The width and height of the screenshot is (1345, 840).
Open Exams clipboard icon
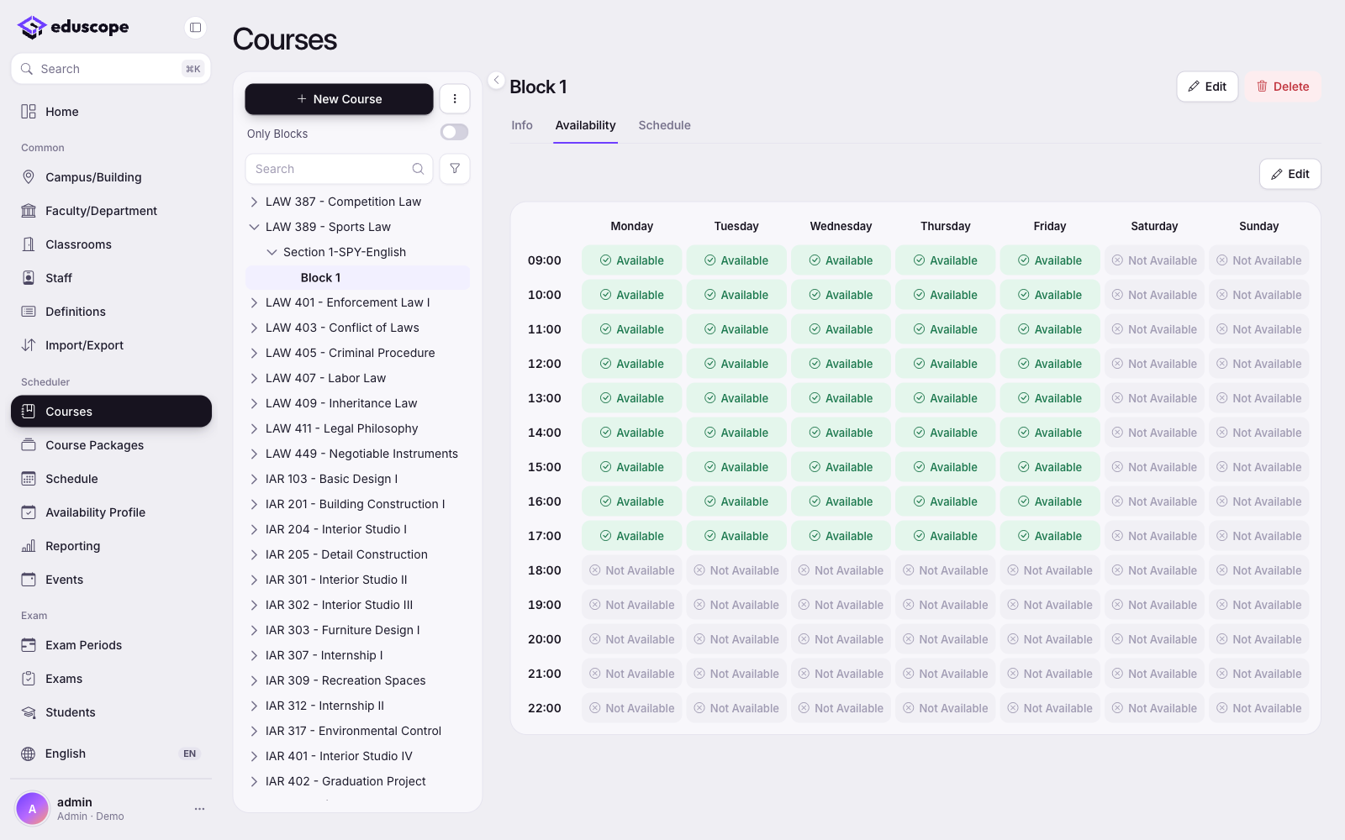(x=29, y=679)
